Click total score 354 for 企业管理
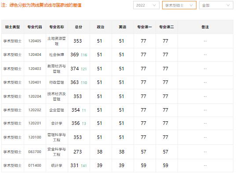 76,110
